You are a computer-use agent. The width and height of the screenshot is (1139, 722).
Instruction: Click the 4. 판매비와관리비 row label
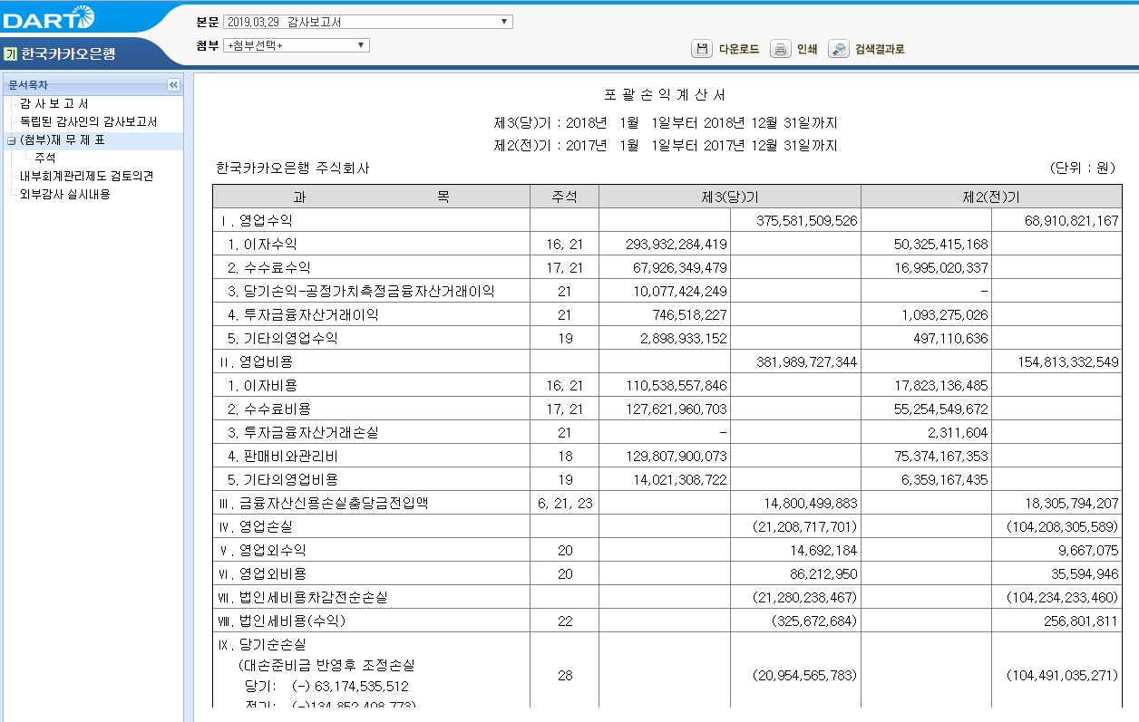click(x=283, y=457)
